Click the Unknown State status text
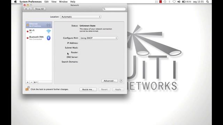The height and width of the screenshot is (125, 223). (87, 26)
